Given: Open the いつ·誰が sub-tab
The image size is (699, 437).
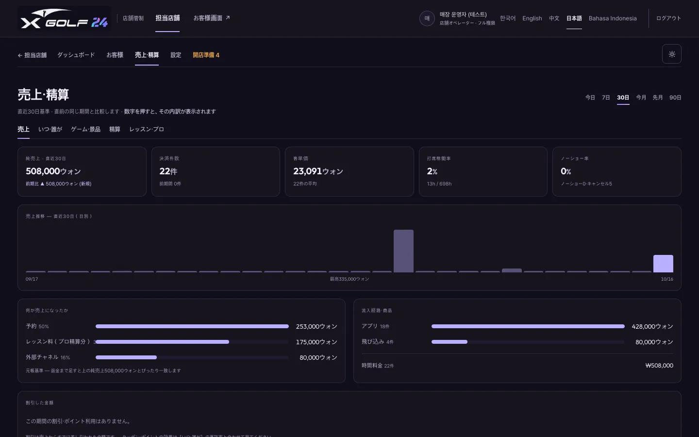Looking at the screenshot, I should (50, 130).
